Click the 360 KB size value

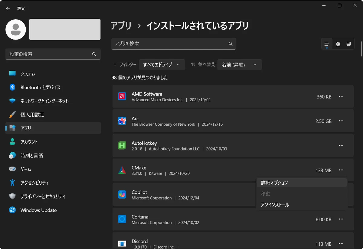(324, 97)
